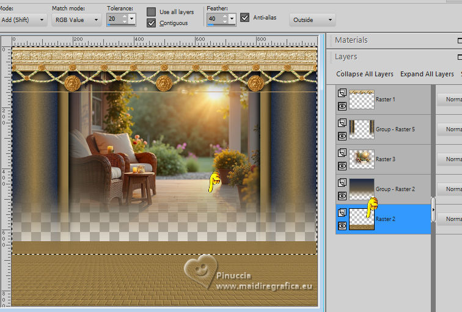The width and height of the screenshot is (462, 312).
Task: Click the Materials panel title
Action: tap(351, 40)
